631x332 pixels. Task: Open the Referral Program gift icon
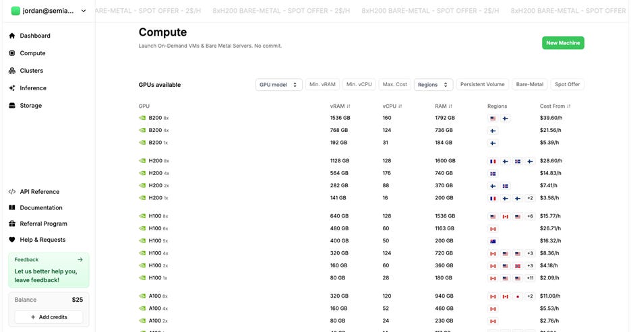[12, 224]
